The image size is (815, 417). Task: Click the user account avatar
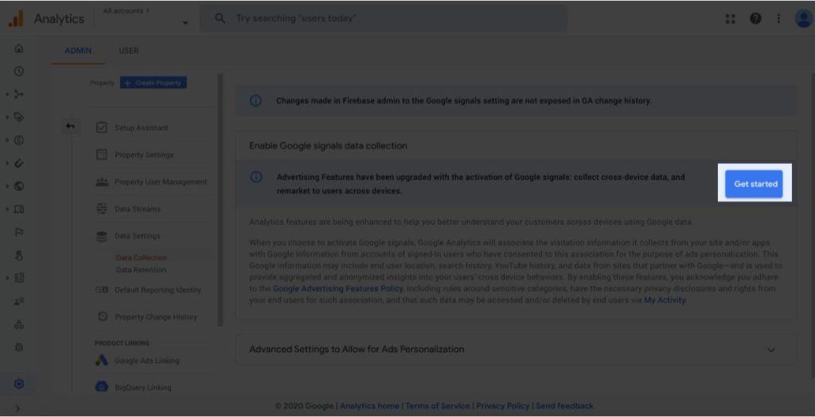803,19
